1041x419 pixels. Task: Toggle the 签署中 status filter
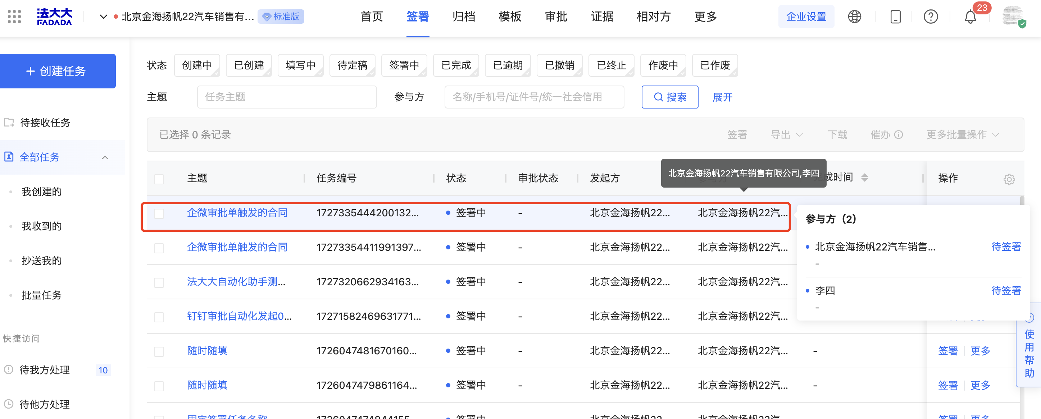point(404,65)
